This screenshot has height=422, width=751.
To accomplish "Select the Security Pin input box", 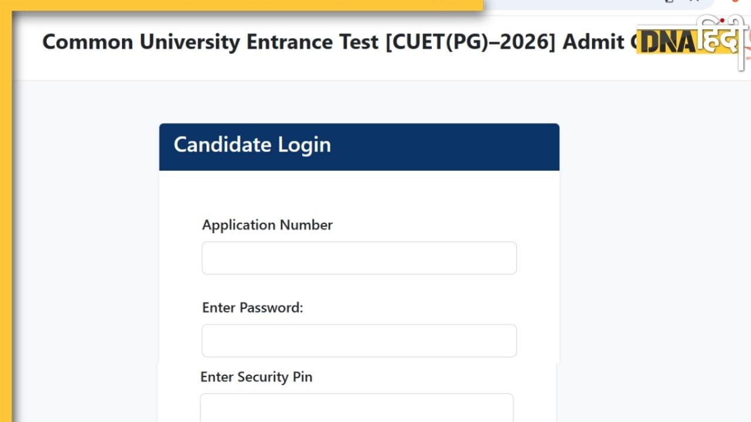I will [x=357, y=408].
